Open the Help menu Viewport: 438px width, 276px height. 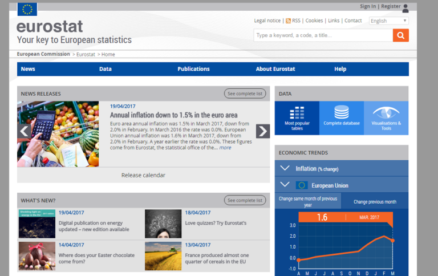click(x=340, y=69)
